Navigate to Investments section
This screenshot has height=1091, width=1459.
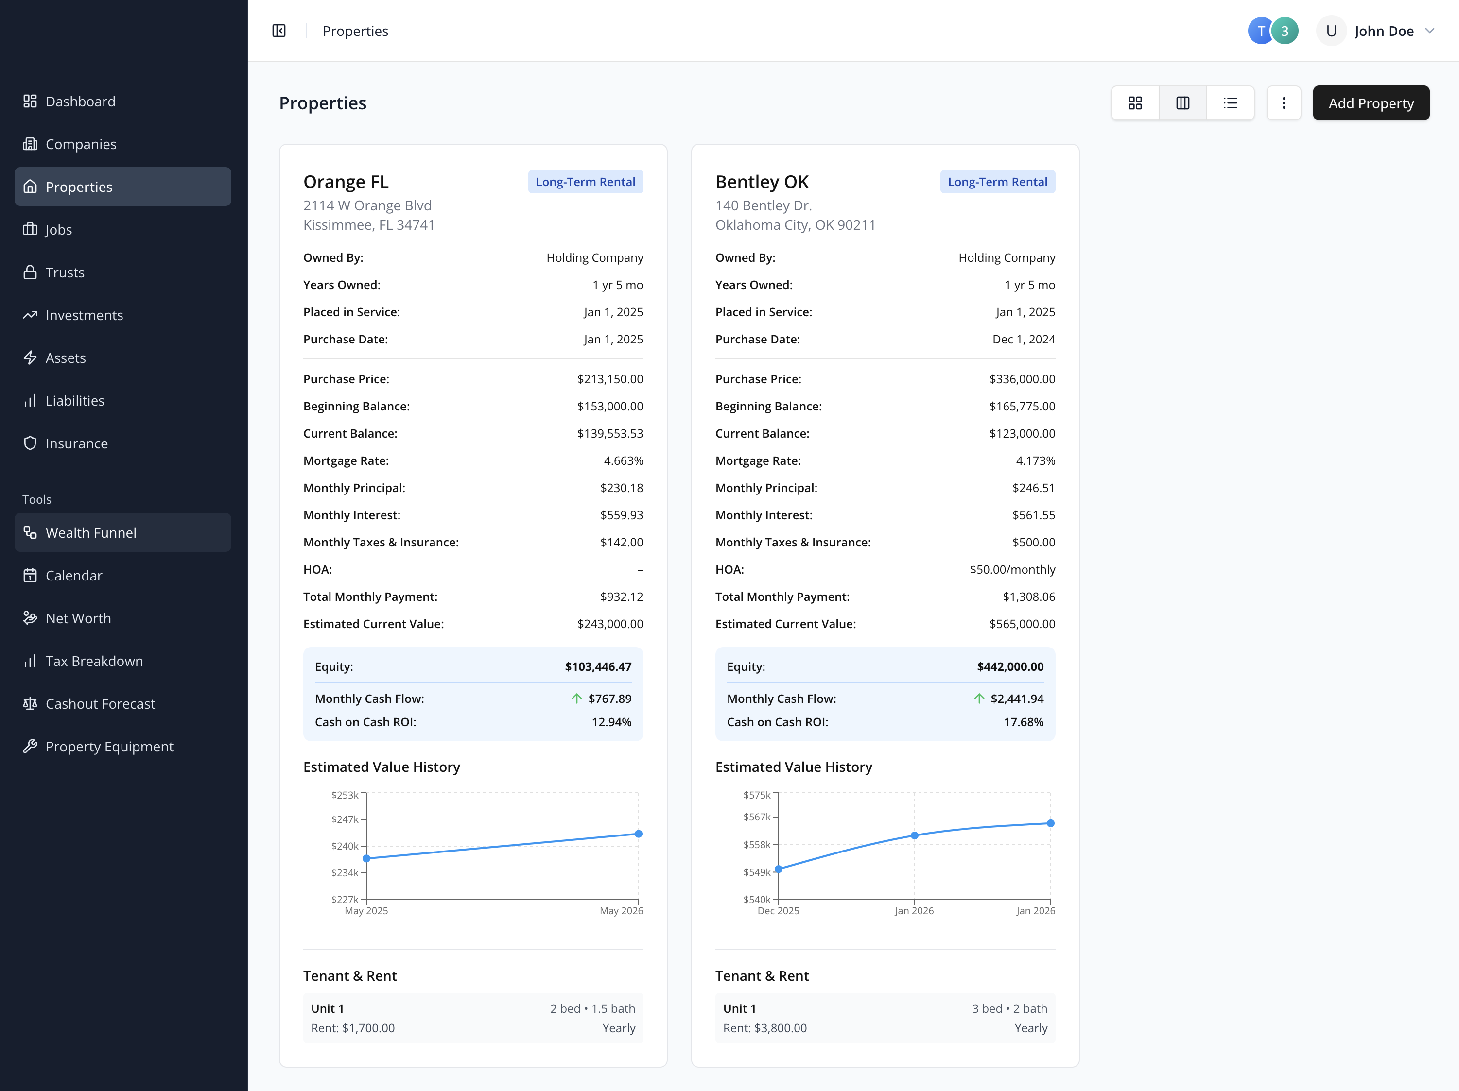pos(122,315)
